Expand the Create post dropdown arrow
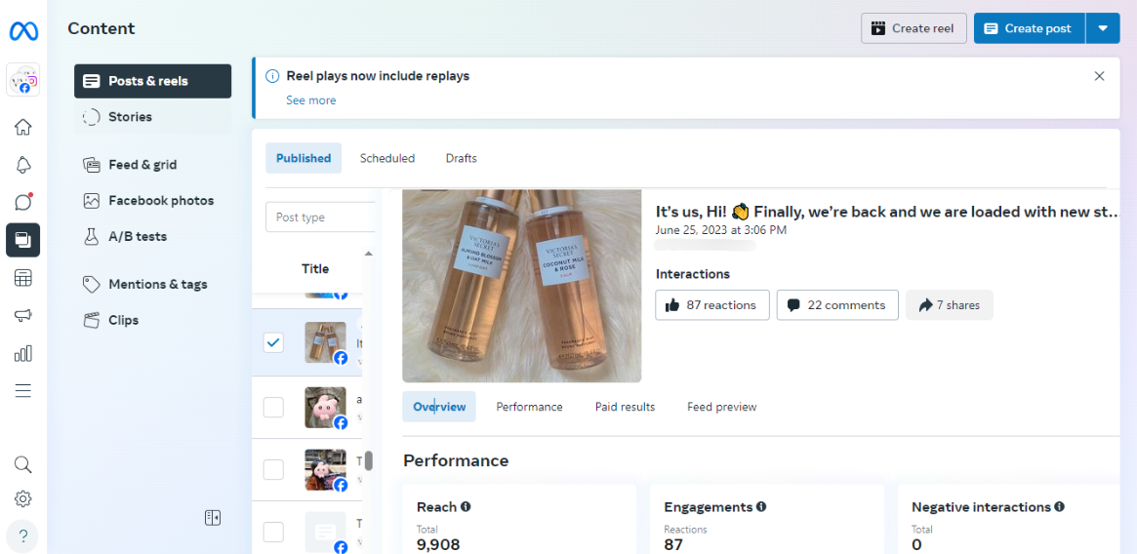The height and width of the screenshot is (554, 1137). (1103, 28)
